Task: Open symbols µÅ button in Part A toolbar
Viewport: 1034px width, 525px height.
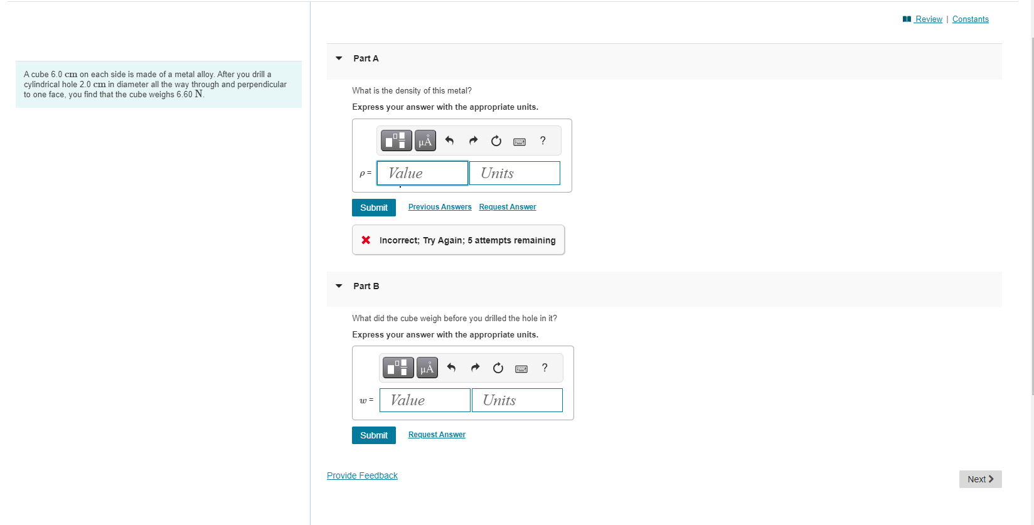Action: point(425,141)
